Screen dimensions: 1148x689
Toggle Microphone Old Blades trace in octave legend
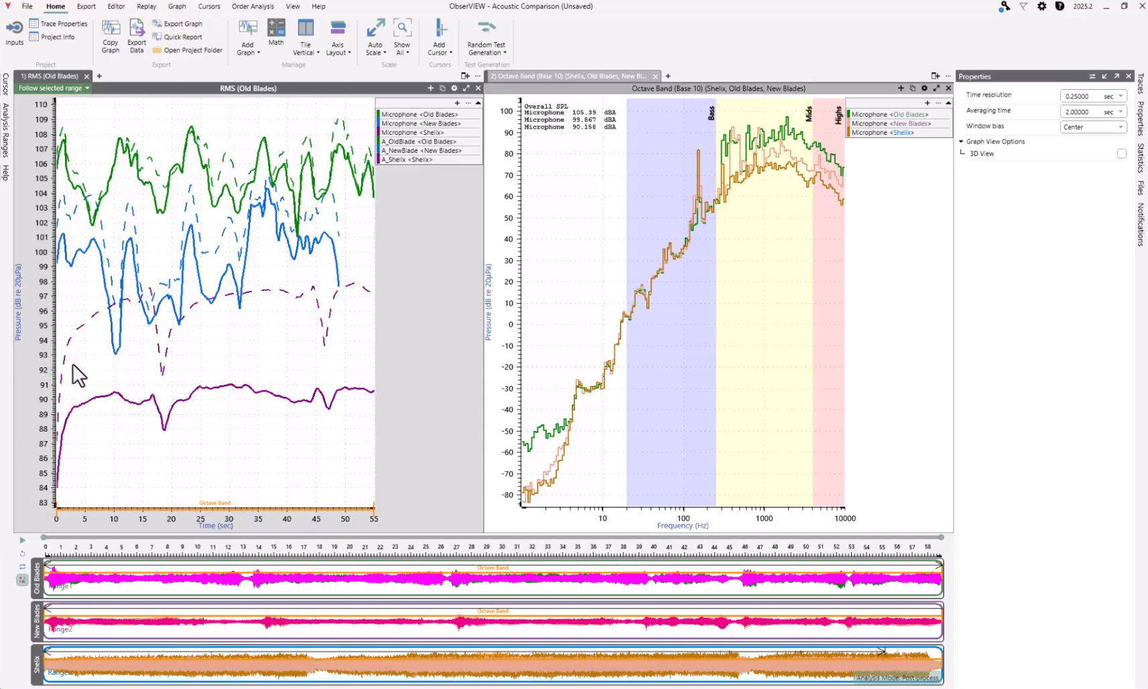(889, 115)
